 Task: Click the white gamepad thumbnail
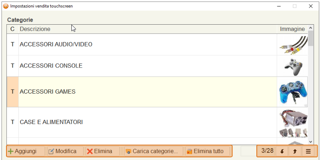point(293,67)
